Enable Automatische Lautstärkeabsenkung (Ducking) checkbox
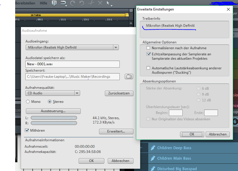 pos(148,68)
